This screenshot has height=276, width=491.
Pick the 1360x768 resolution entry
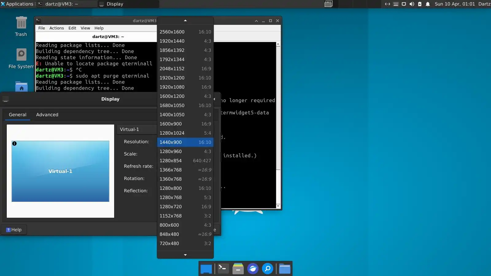185,179
